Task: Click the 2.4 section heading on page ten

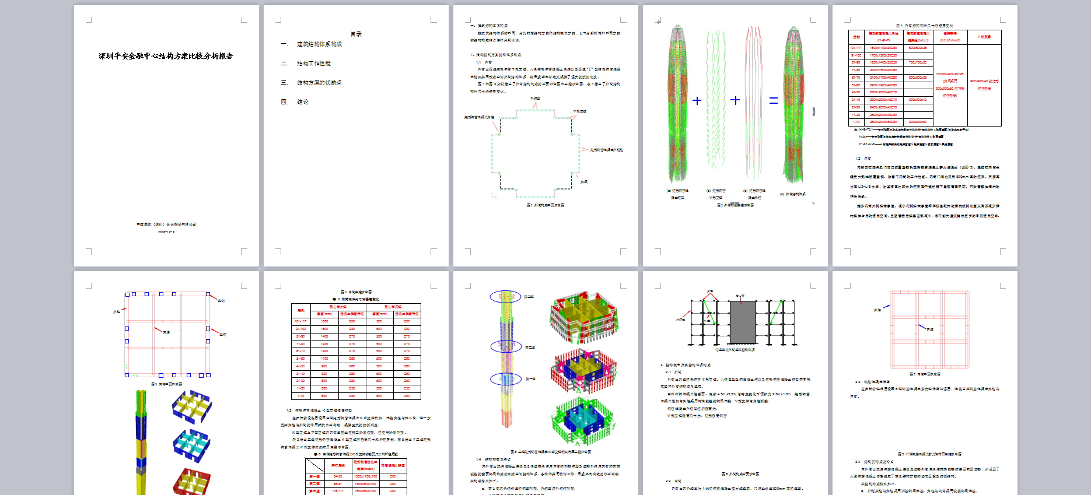Action: [873, 462]
